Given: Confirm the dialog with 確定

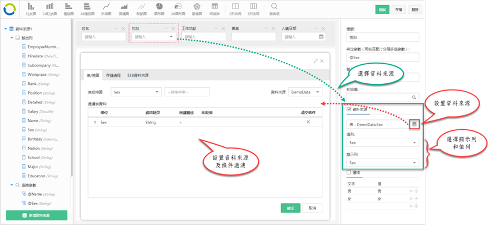Looking at the screenshot, I should tap(291, 208).
